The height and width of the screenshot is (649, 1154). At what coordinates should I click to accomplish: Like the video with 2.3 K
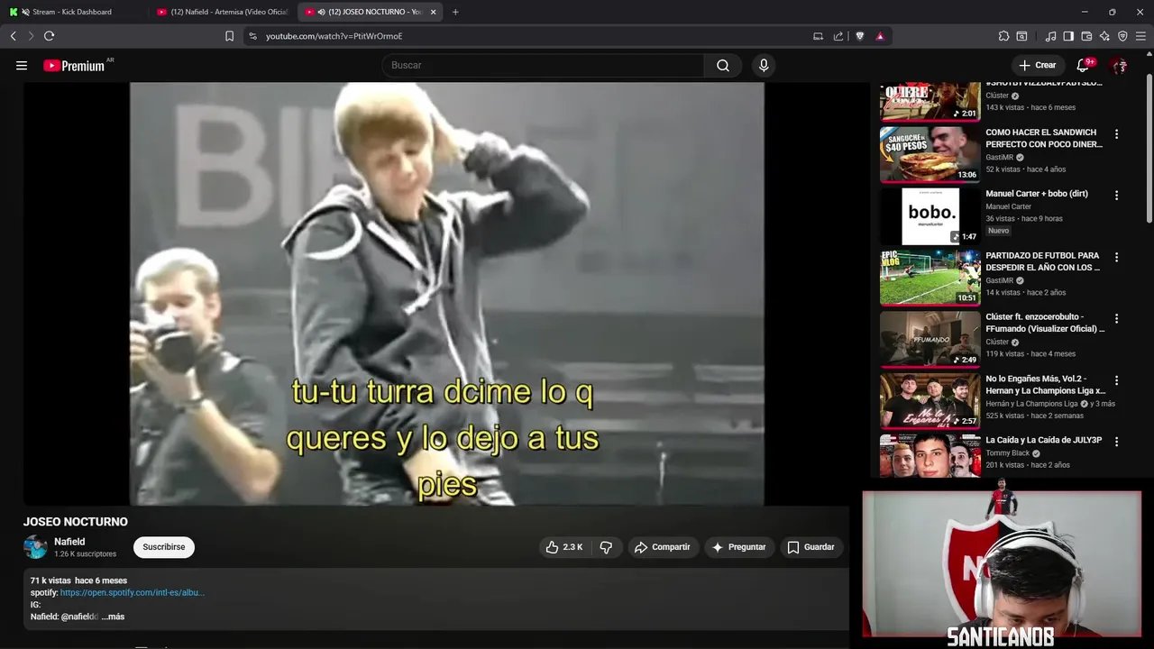pos(564,547)
